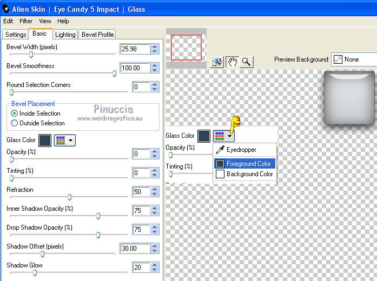Screen dimensions: 377x281
Task: Click the Glass Color swatch in Basic panel
Action: pos(45,140)
